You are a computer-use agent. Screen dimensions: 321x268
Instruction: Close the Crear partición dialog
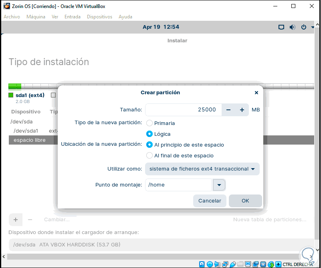pyautogui.click(x=256, y=93)
